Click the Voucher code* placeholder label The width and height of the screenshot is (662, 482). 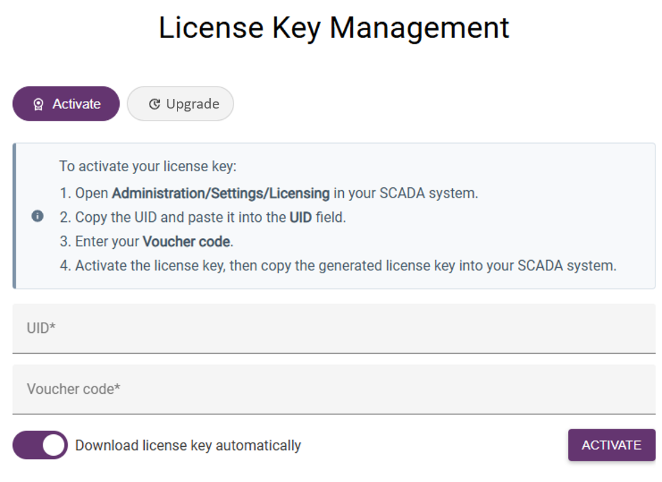(x=73, y=389)
